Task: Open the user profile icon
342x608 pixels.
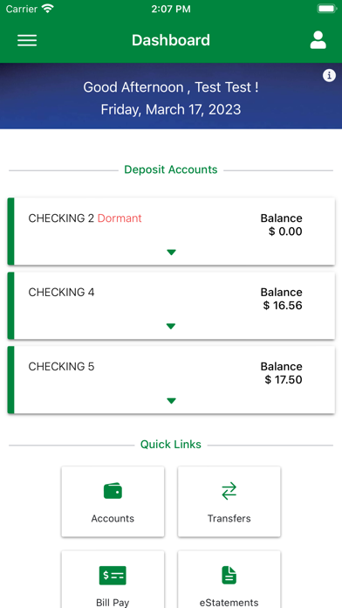Action: [x=318, y=40]
